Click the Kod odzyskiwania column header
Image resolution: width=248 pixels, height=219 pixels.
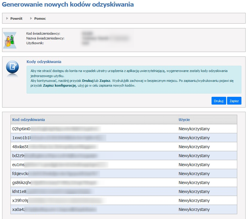pos(29,120)
